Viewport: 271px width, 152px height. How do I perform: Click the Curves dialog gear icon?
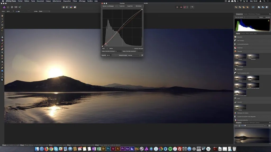point(142,55)
